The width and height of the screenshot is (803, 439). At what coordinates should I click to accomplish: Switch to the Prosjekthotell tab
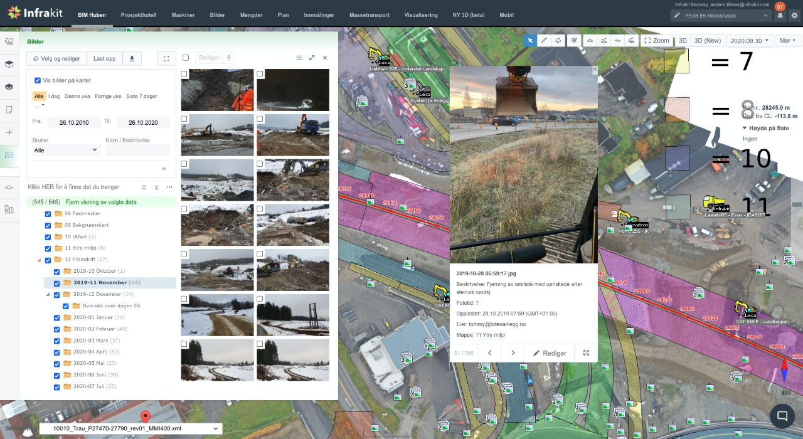coord(138,15)
